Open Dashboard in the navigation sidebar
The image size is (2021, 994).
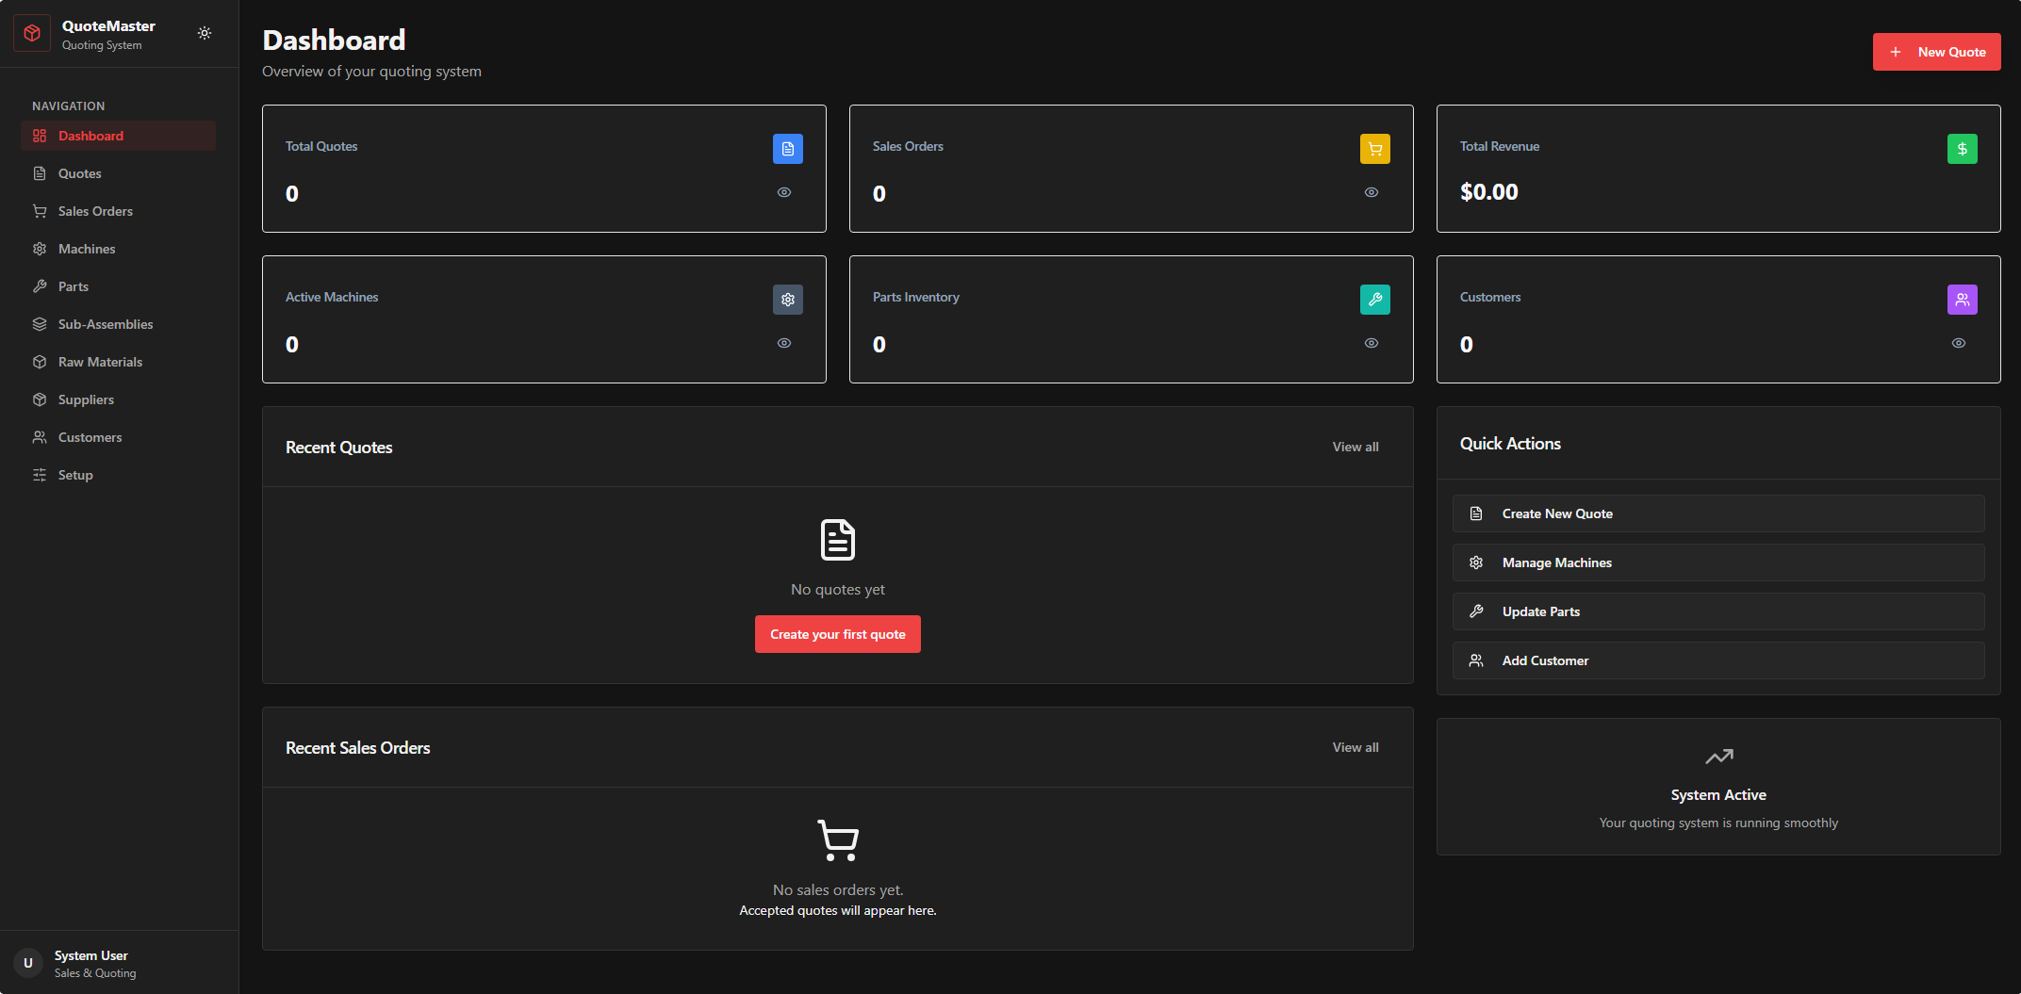[x=118, y=136]
